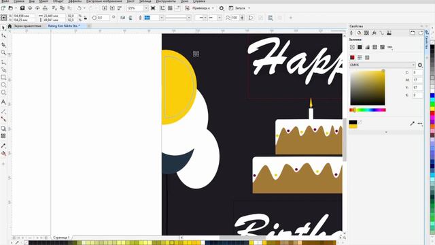Expand Open file dropdown arrow

coord(15,8)
